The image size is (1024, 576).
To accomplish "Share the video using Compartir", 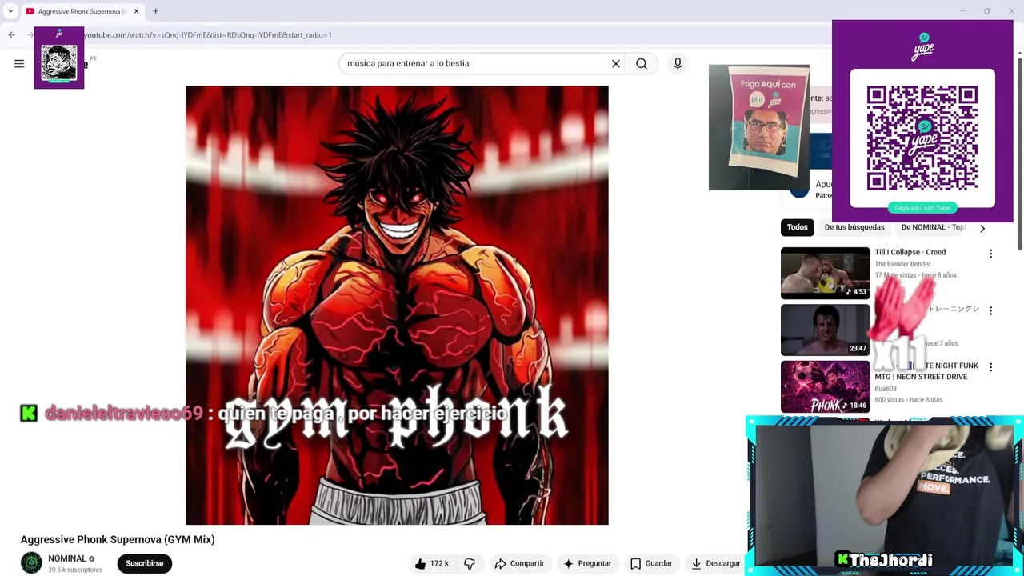I will point(519,563).
